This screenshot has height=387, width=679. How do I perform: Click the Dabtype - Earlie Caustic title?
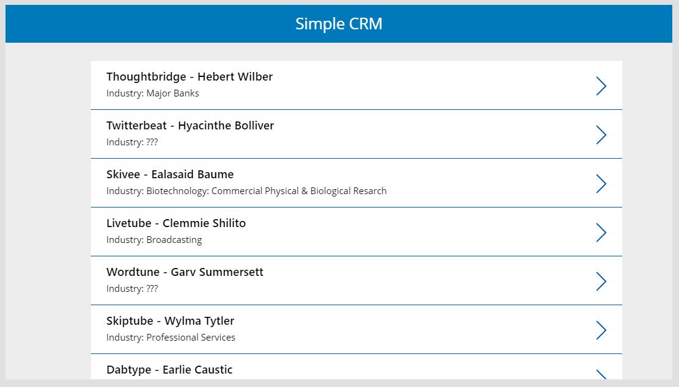(169, 370)
